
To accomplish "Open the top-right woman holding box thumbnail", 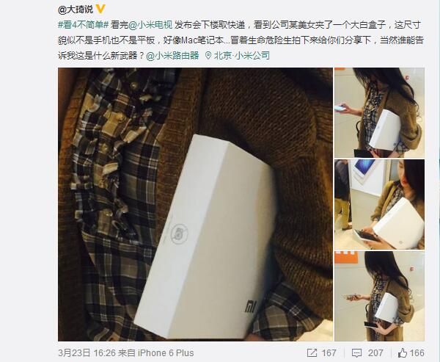I will click(379, 112).
